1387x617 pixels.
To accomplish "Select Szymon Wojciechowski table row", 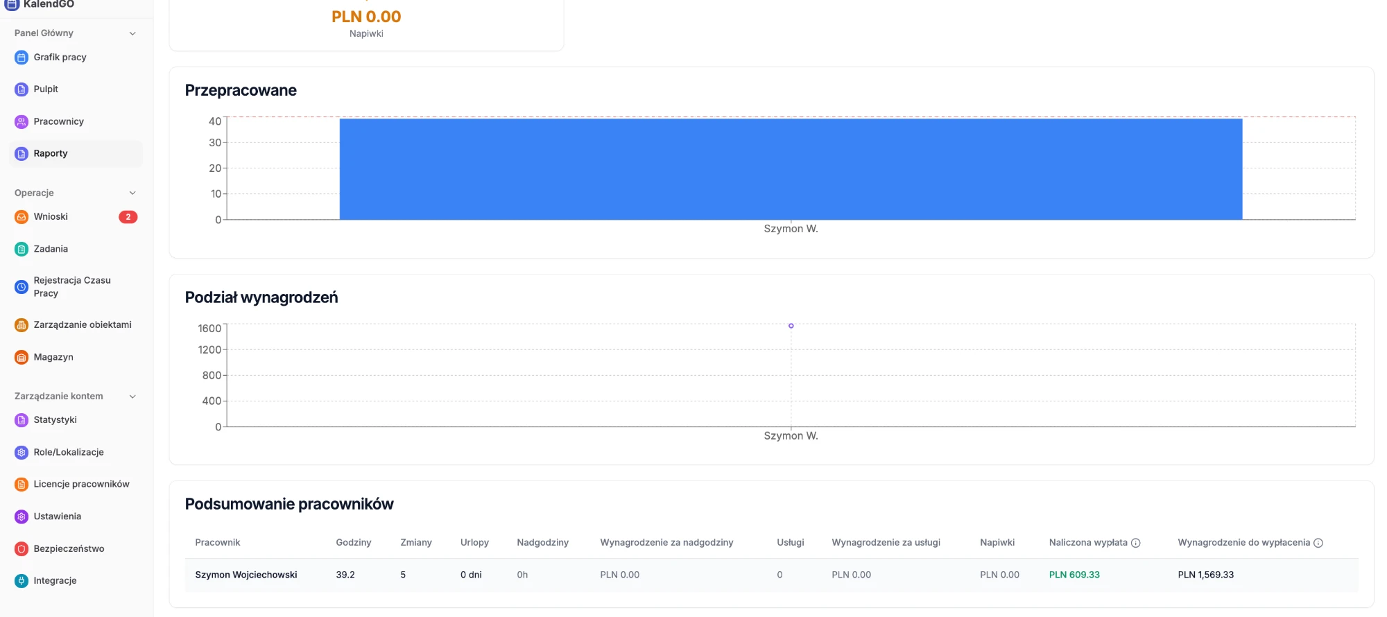I will click(771, 575).
